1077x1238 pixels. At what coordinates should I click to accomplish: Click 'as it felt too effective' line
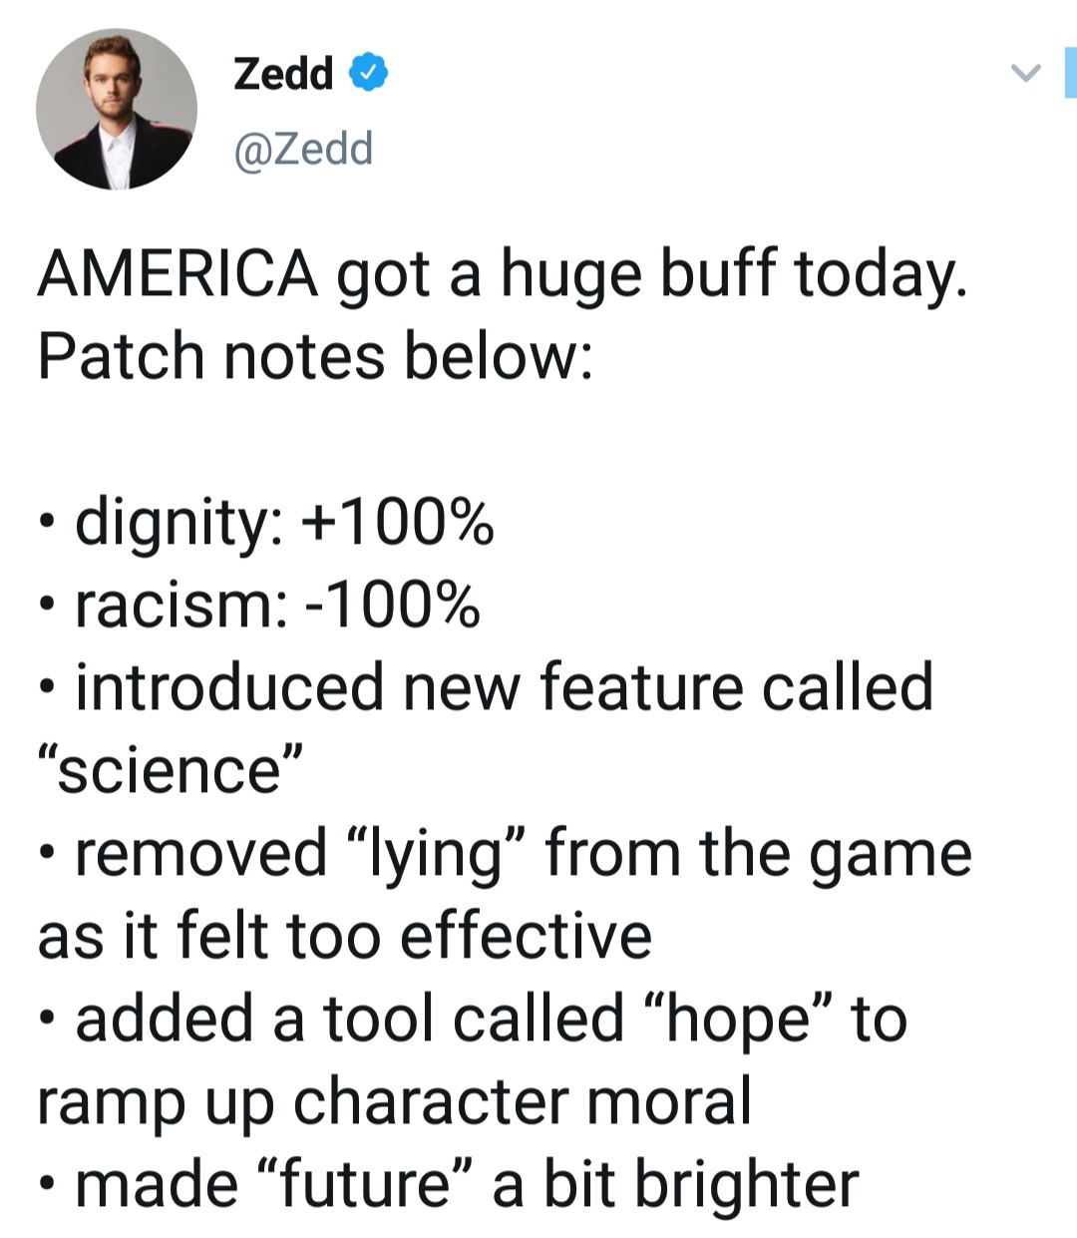pos(345,936)
